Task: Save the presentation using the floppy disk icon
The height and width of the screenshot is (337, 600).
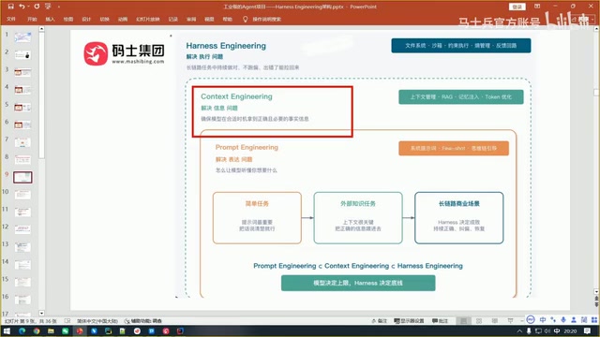Action: 10,7
